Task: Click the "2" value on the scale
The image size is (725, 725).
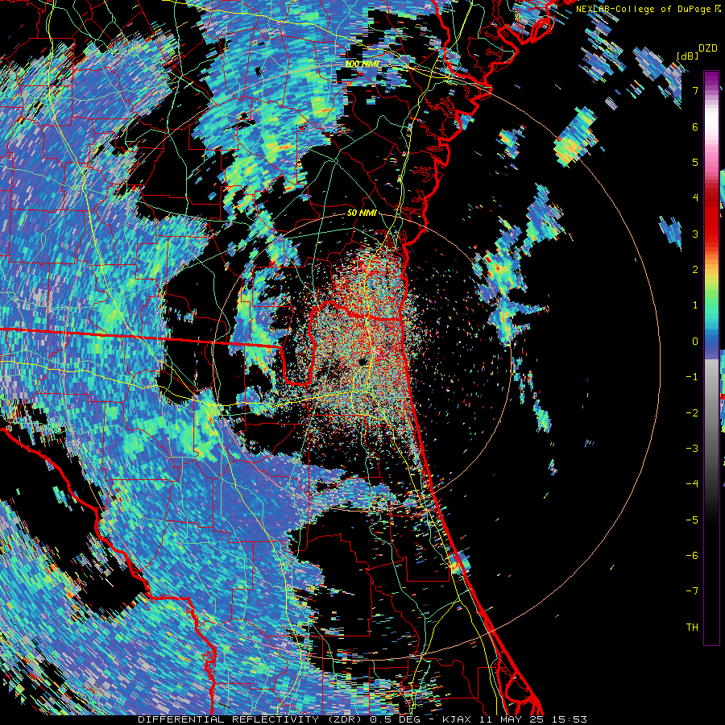Action: tap(695, 270)
